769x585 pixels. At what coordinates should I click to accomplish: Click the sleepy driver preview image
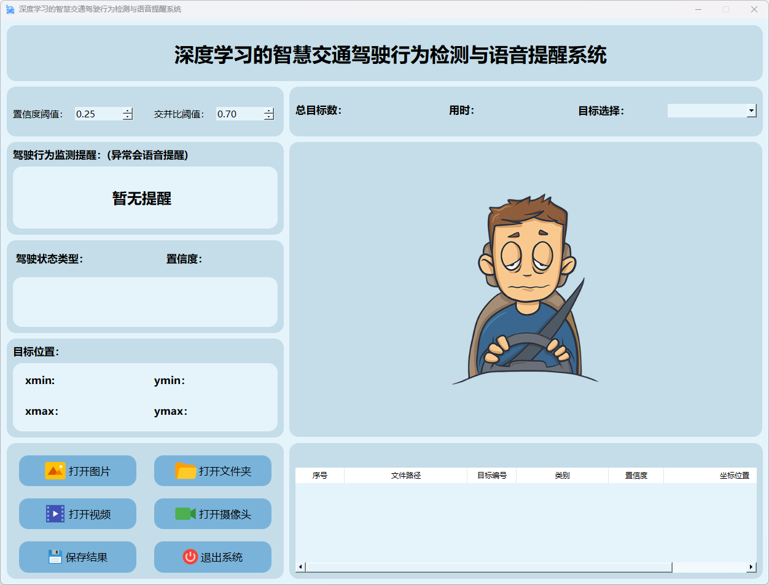pyautogui.click(x=526, y=289)
